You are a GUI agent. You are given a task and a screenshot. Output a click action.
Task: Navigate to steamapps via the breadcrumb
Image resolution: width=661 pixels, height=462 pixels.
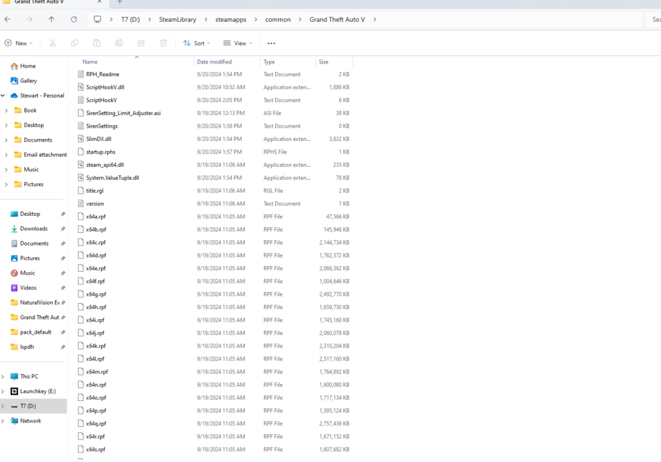coord(231,19)
